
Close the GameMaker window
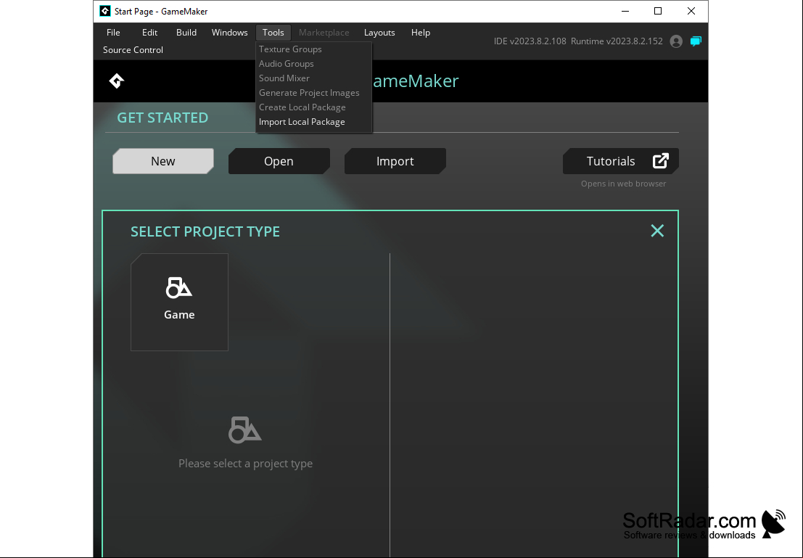tap(691, 12)
